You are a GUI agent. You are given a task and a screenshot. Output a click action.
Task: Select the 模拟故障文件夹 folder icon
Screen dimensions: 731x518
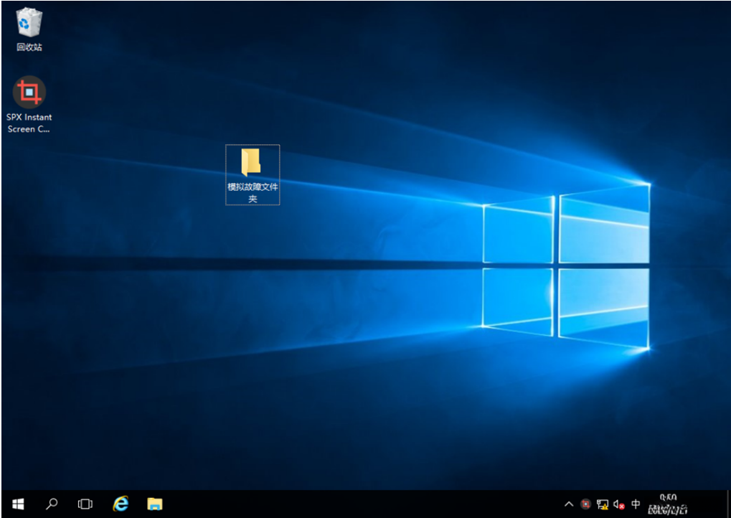[x=251, y=162]
